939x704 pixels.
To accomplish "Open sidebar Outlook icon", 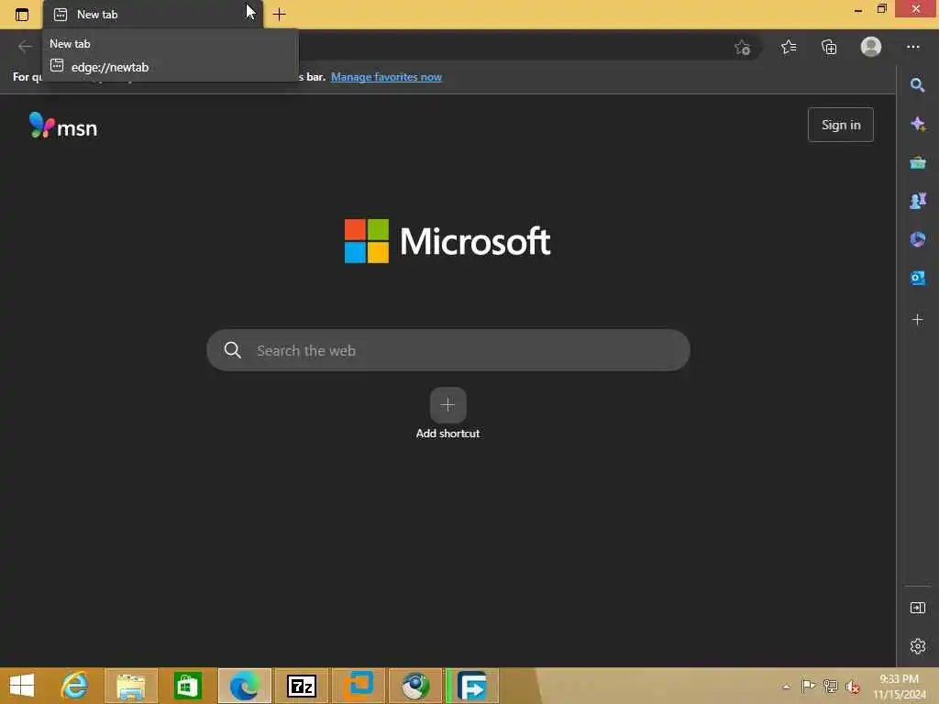I will click(917, 279).
